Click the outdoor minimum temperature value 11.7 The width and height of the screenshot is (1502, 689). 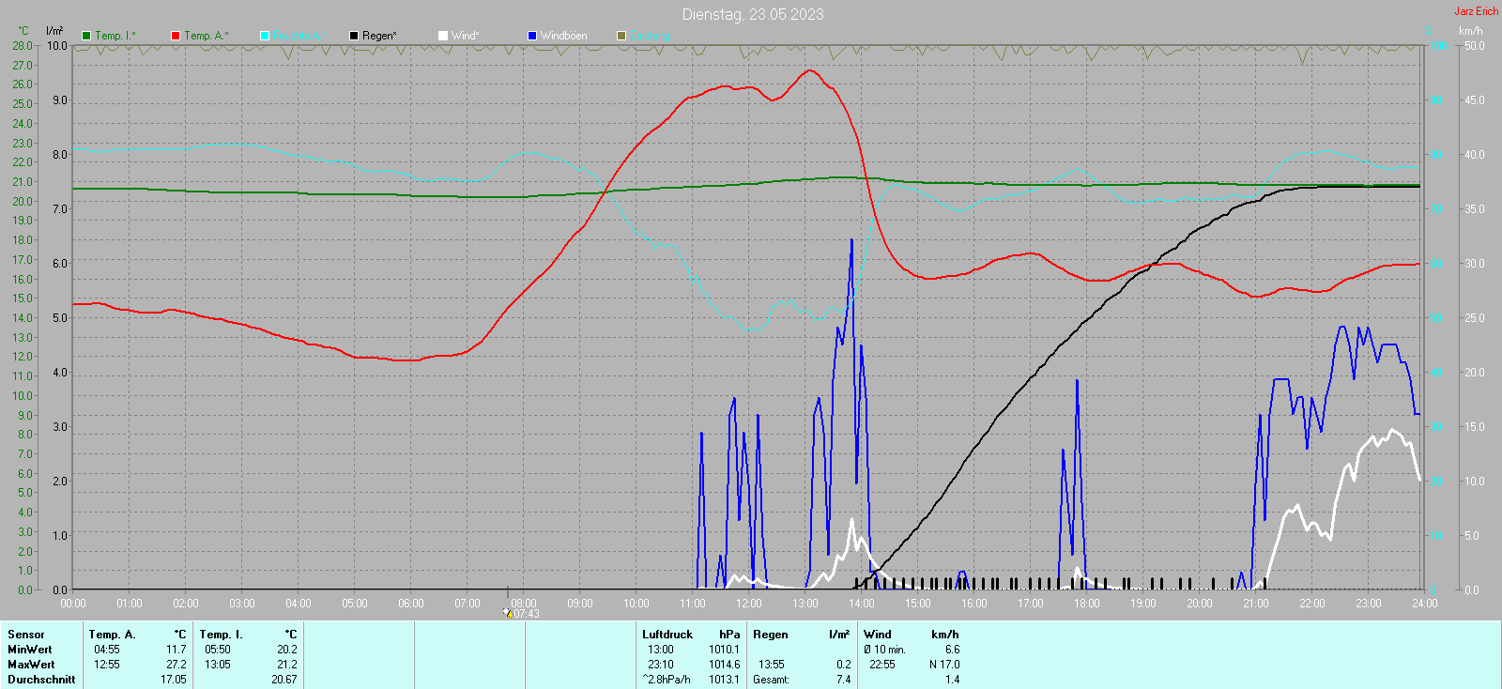pyautogui.click(x=176, y=650)
